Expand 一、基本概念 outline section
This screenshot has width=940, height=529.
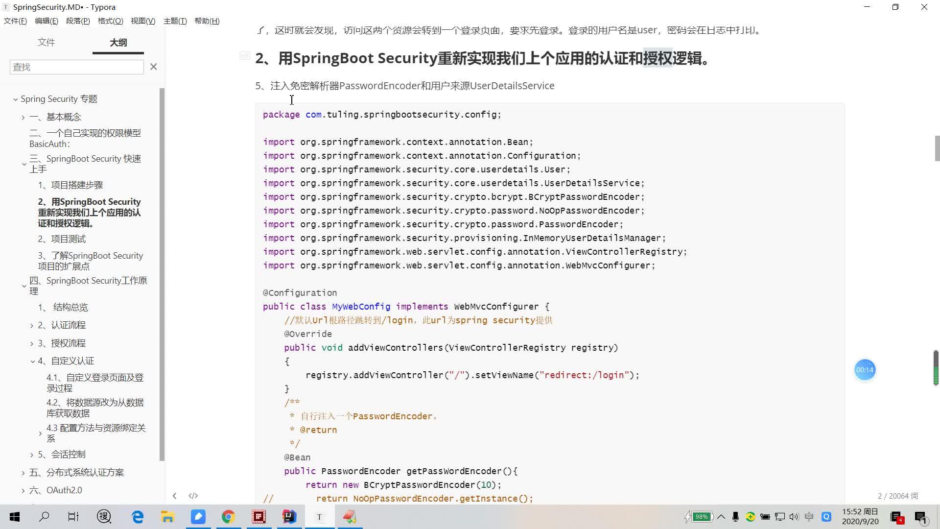coord(23,117)
